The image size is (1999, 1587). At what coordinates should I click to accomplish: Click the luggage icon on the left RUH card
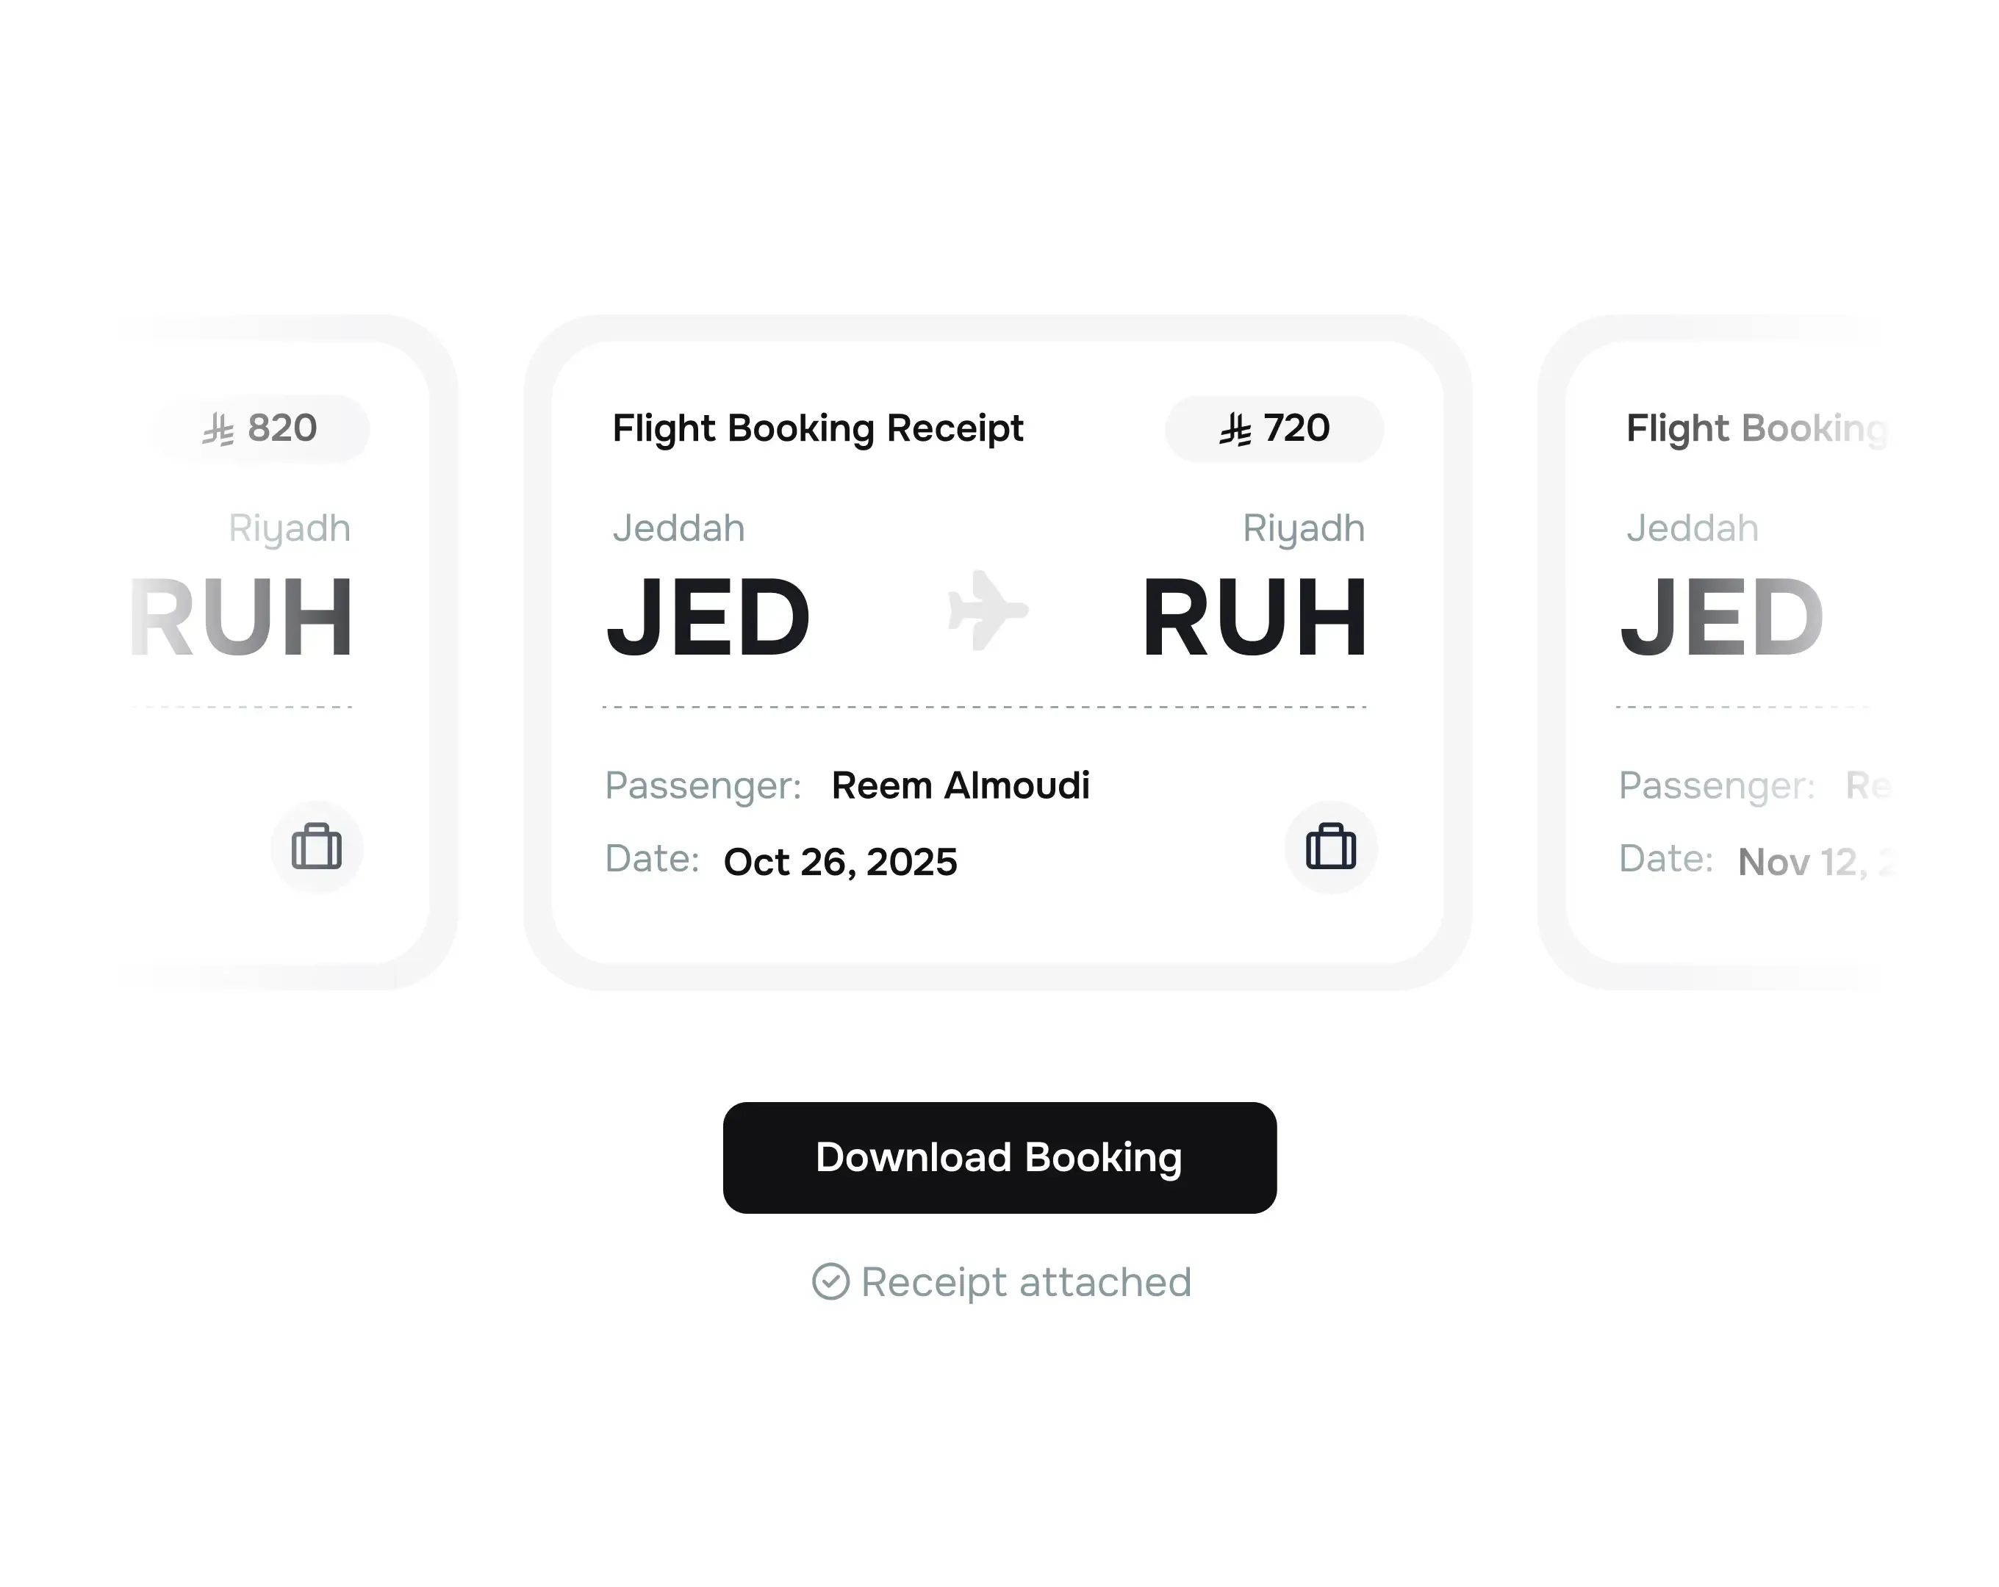click(x=317, y=847)
